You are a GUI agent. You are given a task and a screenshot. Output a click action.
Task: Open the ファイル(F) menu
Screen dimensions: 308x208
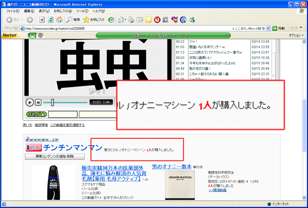13,11
